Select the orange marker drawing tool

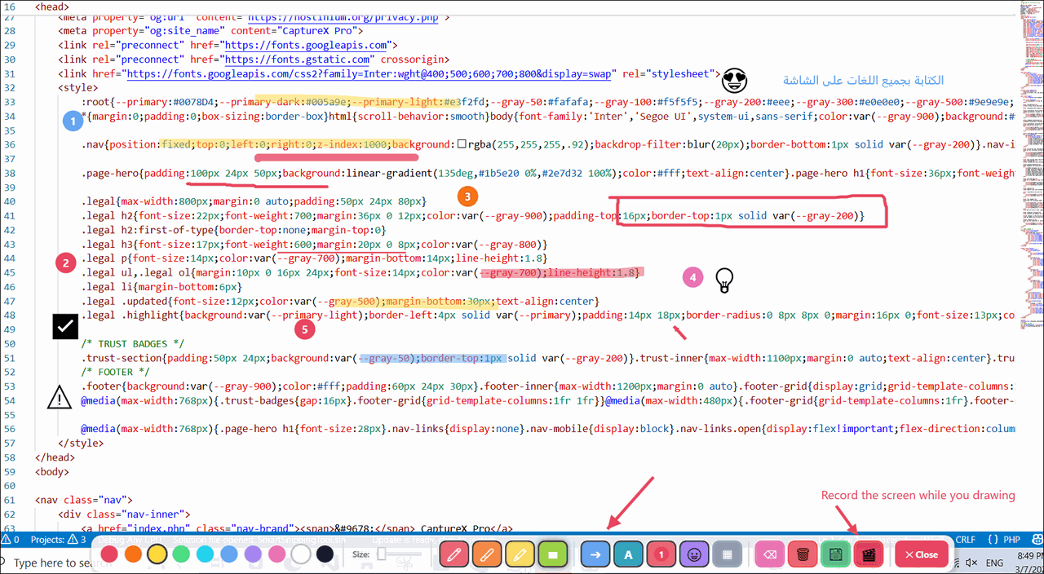pyautogui.click(x=487, y=554)
